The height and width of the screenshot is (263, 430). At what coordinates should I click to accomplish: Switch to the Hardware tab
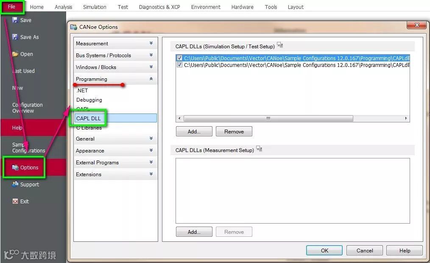coord(243,7)
